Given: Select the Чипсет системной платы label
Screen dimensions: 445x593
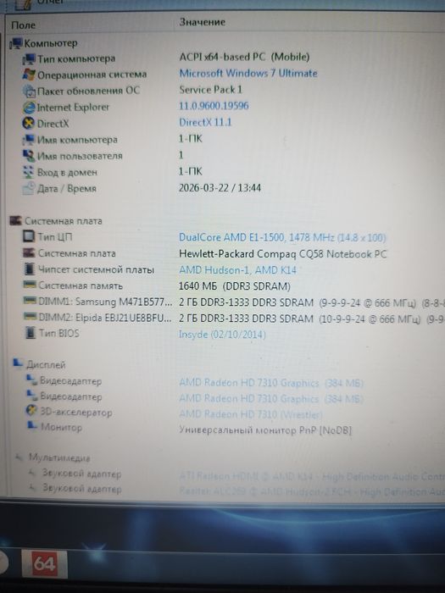Looking at the screenshot, I should (96, 269).
